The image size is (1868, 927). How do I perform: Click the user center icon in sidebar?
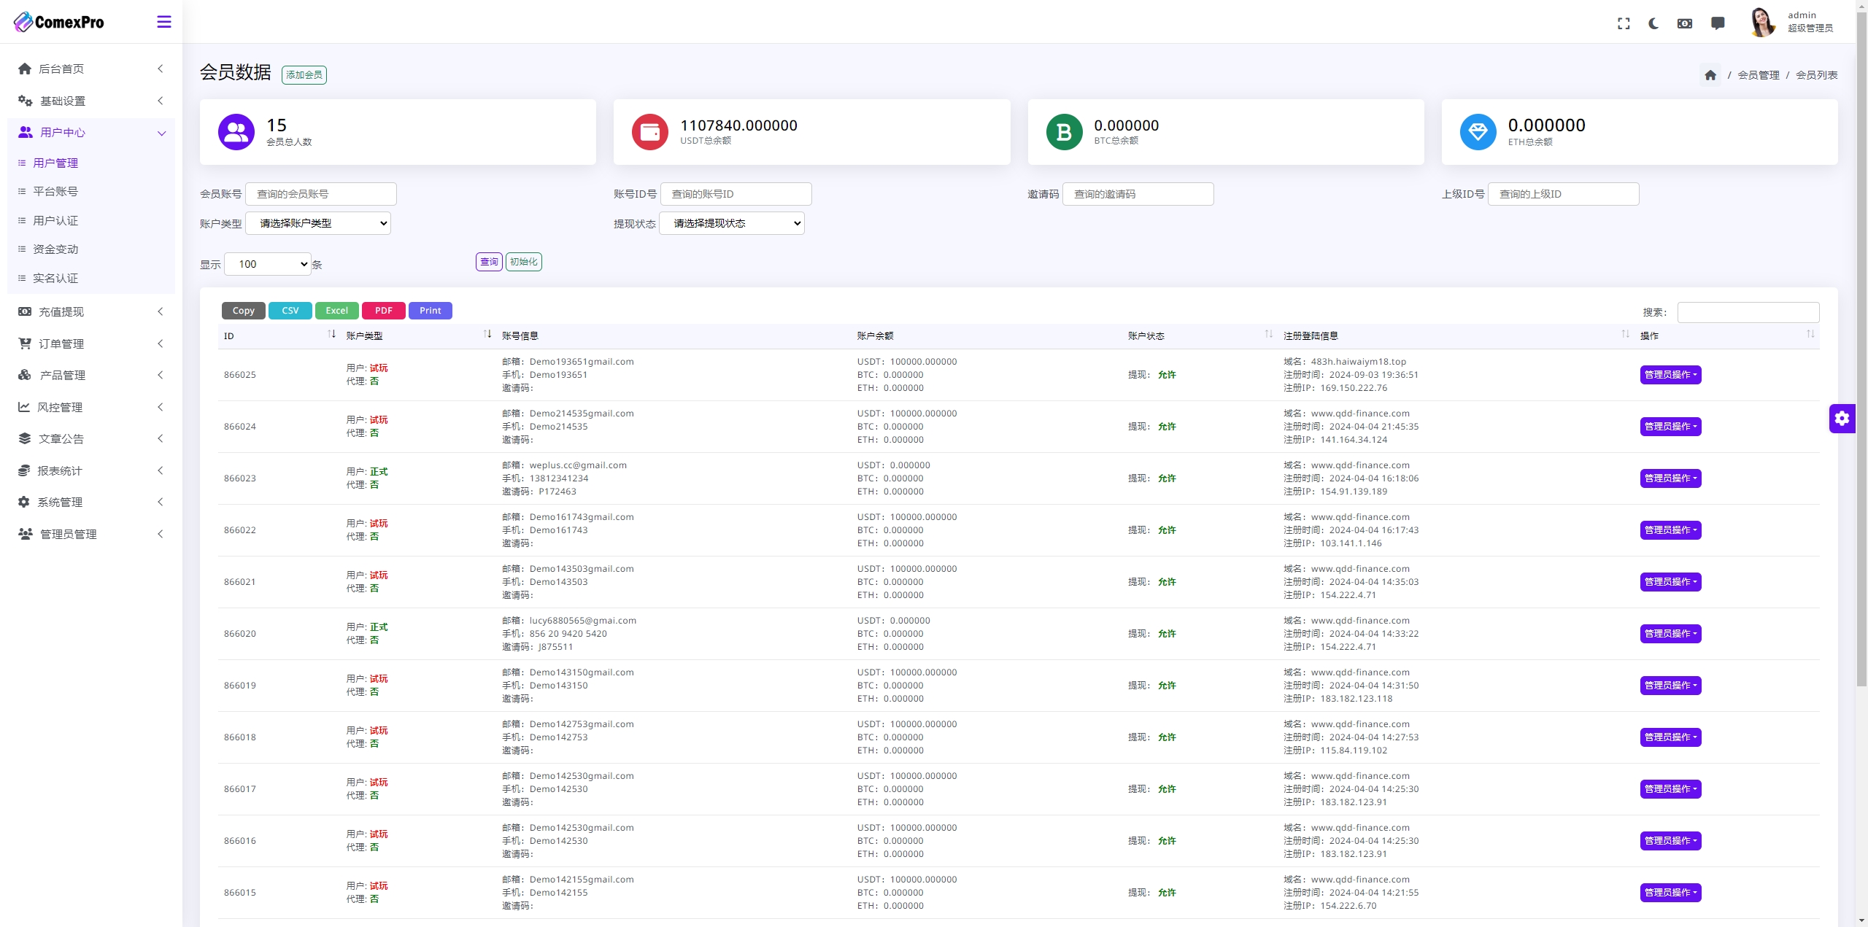[x=26, y=131]
